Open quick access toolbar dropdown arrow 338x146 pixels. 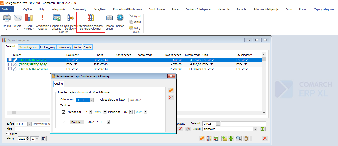click(18, 9)
